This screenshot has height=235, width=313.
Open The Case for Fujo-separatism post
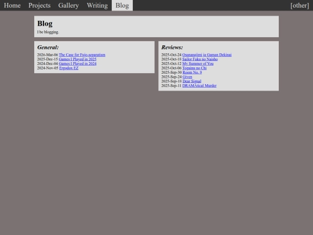point(82,55)
